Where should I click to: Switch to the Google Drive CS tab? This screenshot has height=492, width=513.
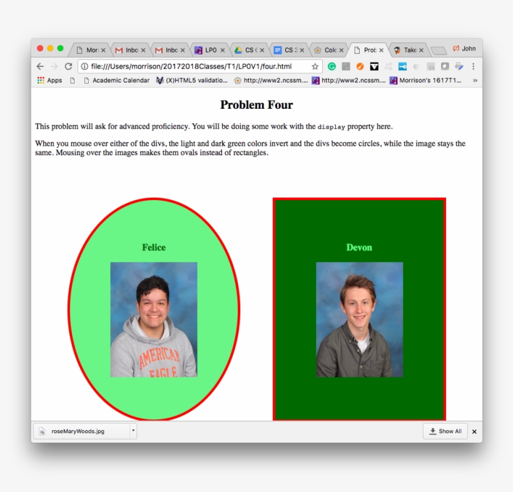(248, 50)
